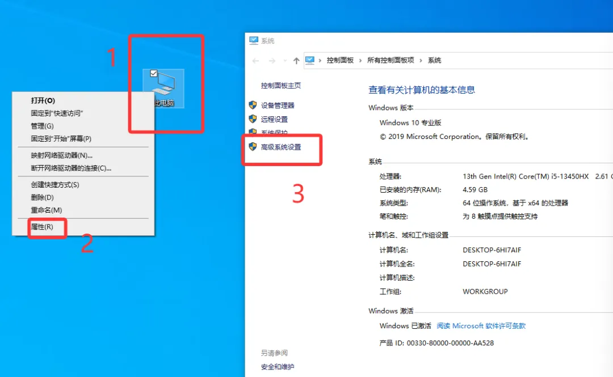Choose 固定到"开始"屏幕(P) menu entry
Image resolution: width=613 pixels, height=377 pixels.
pos(83,139)
